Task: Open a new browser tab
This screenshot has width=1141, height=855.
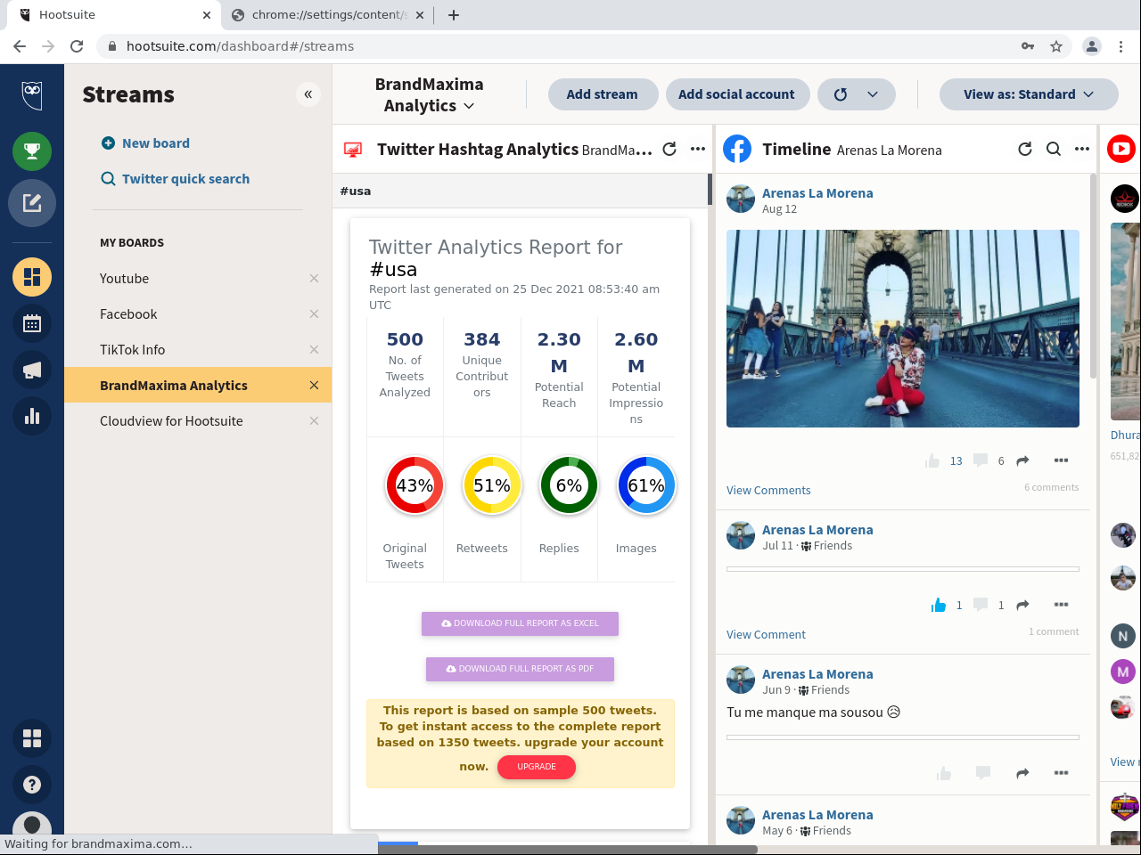Action: [454, 15]
